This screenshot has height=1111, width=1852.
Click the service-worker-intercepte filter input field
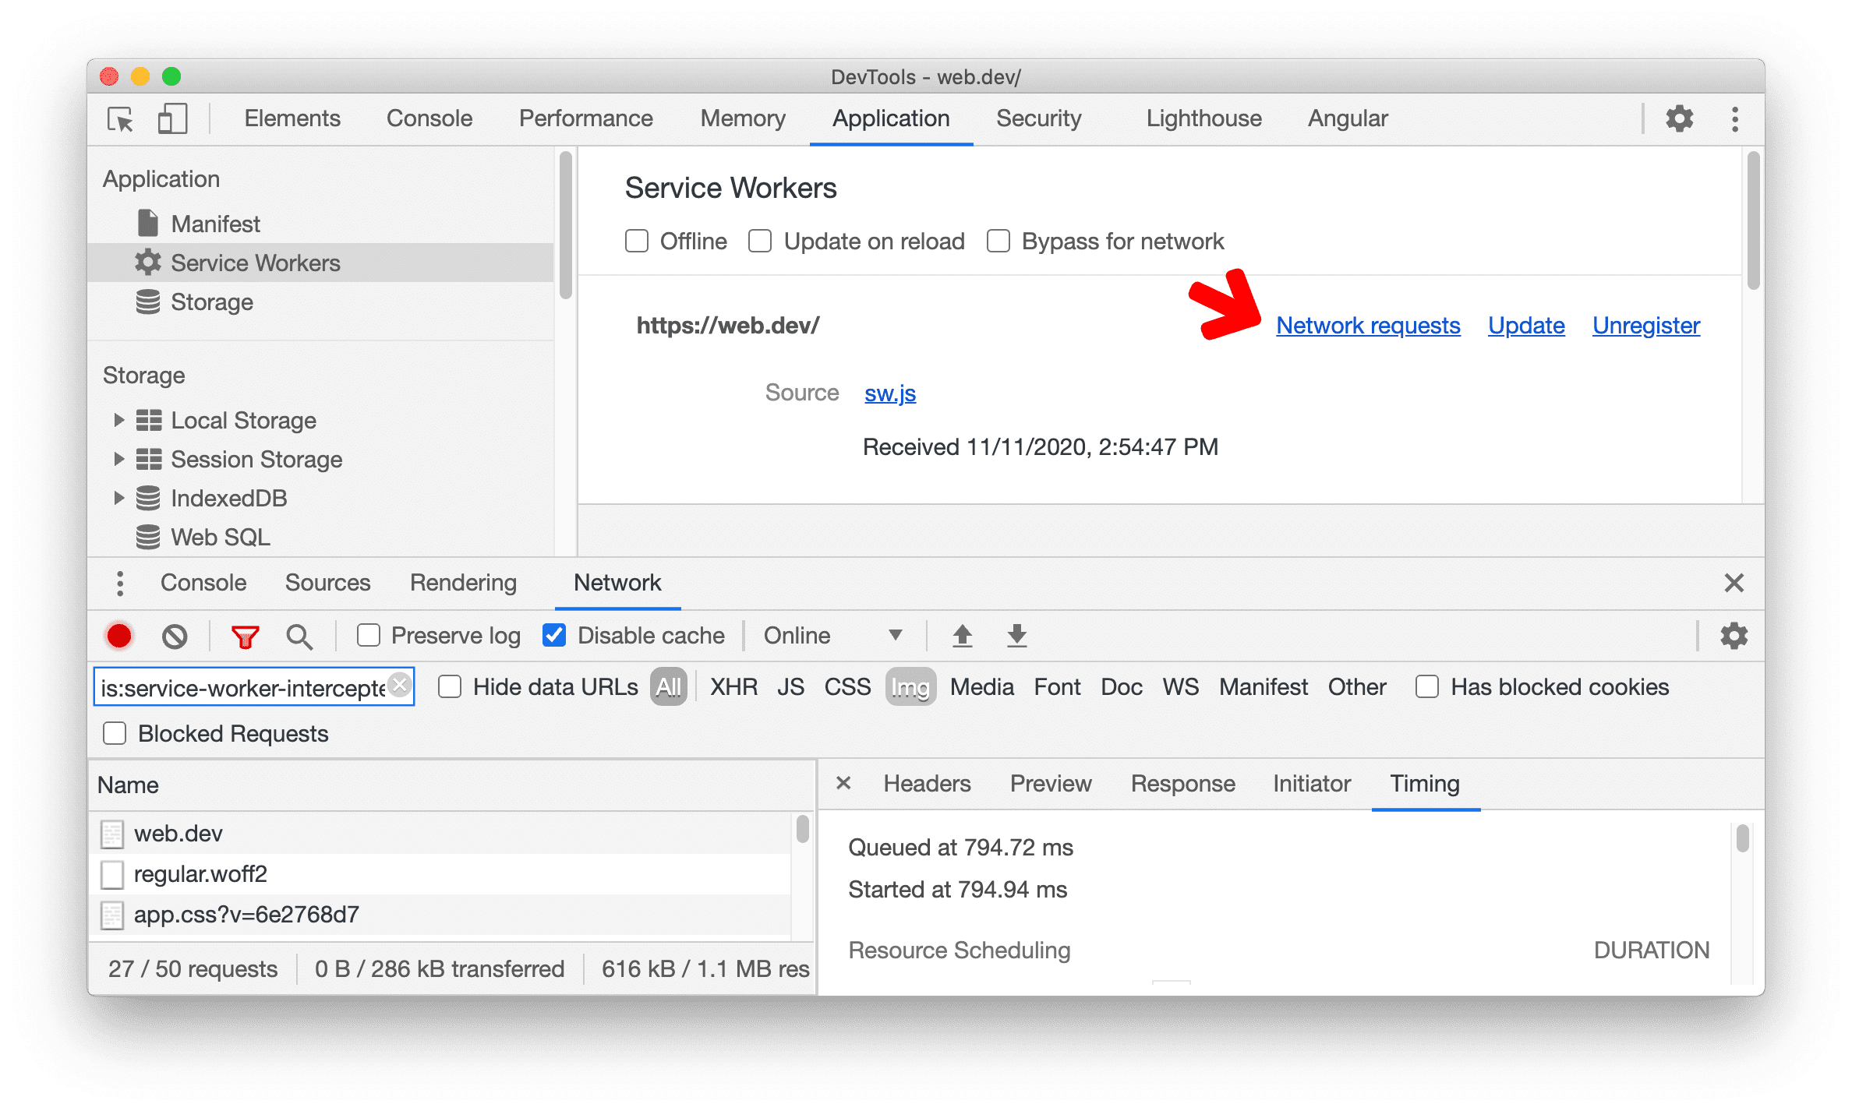point(251,686)
